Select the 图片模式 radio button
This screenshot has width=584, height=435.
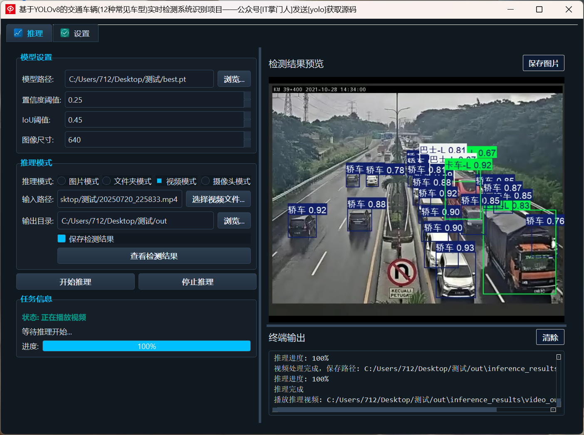61,181
